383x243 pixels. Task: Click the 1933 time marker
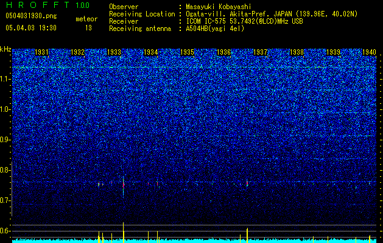coord(114,52)
